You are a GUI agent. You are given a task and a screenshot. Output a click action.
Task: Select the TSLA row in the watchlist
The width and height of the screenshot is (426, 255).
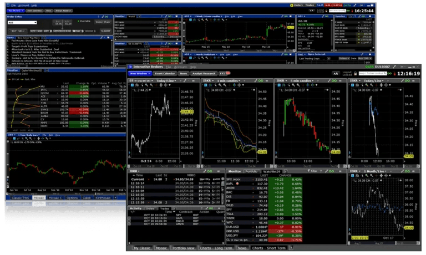pos(264,214)
